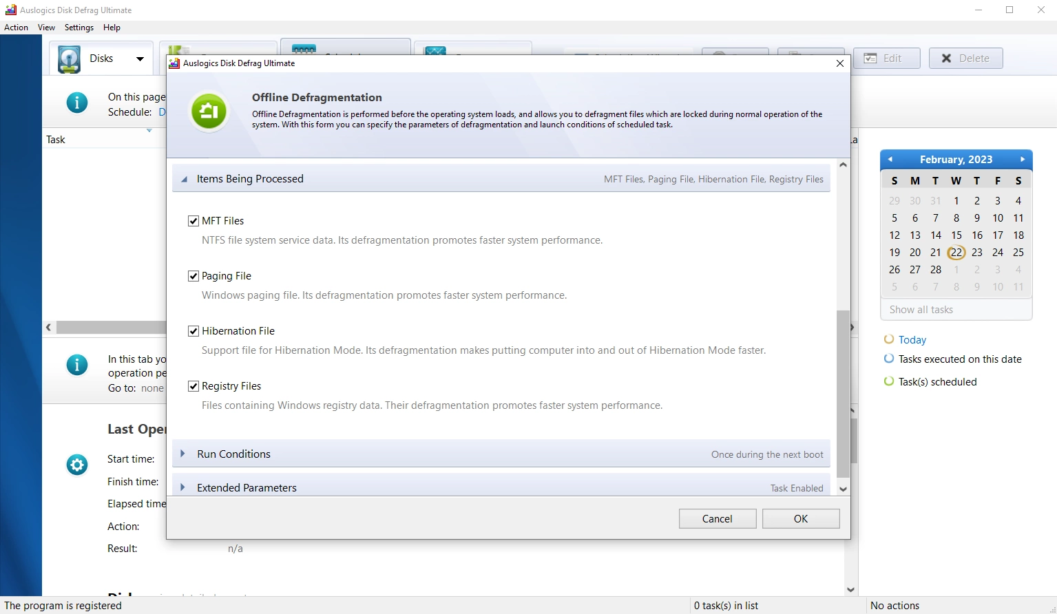The image size is (1057, 614).
Task: Collapse the Items Being Processed section
Action: click(x=185, y=179)
